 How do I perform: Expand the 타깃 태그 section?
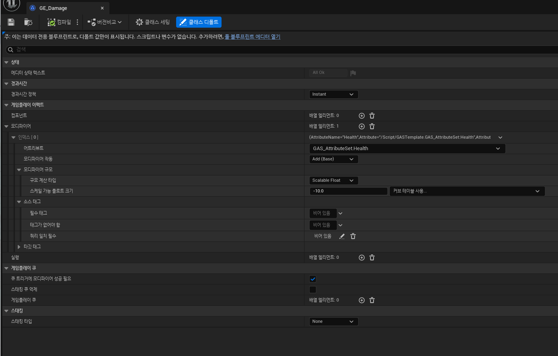click(19, 247)
